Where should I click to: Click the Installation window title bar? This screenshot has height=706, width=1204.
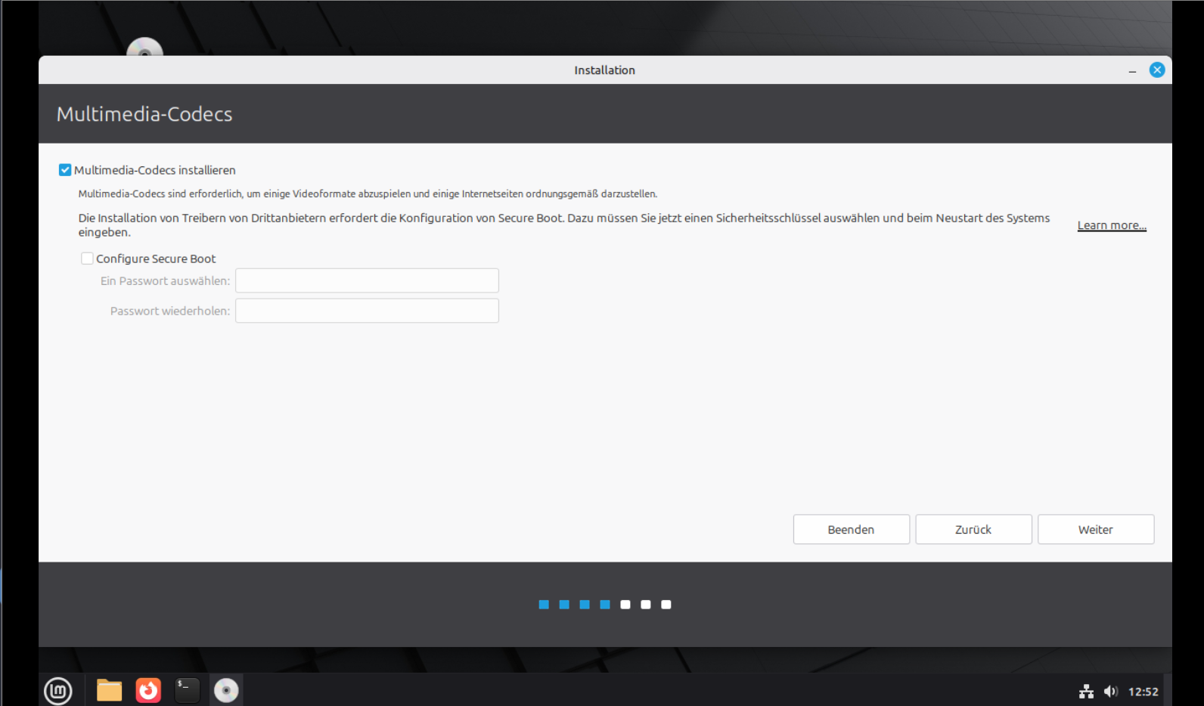point(604,70)
